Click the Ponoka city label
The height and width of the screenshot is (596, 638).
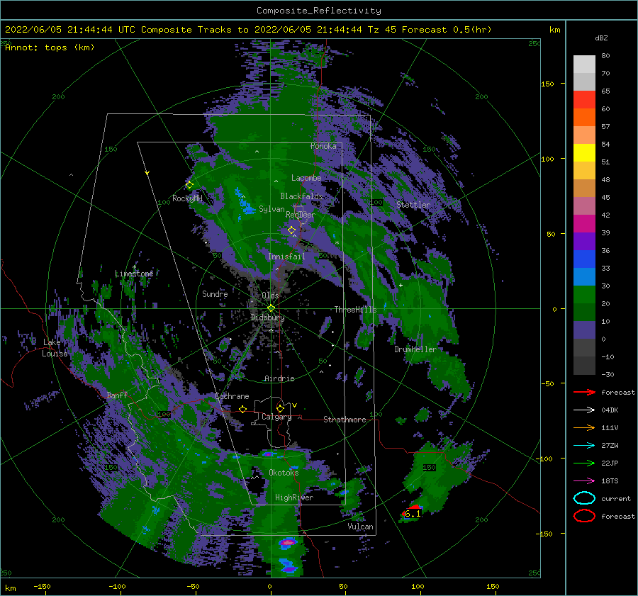323,146
